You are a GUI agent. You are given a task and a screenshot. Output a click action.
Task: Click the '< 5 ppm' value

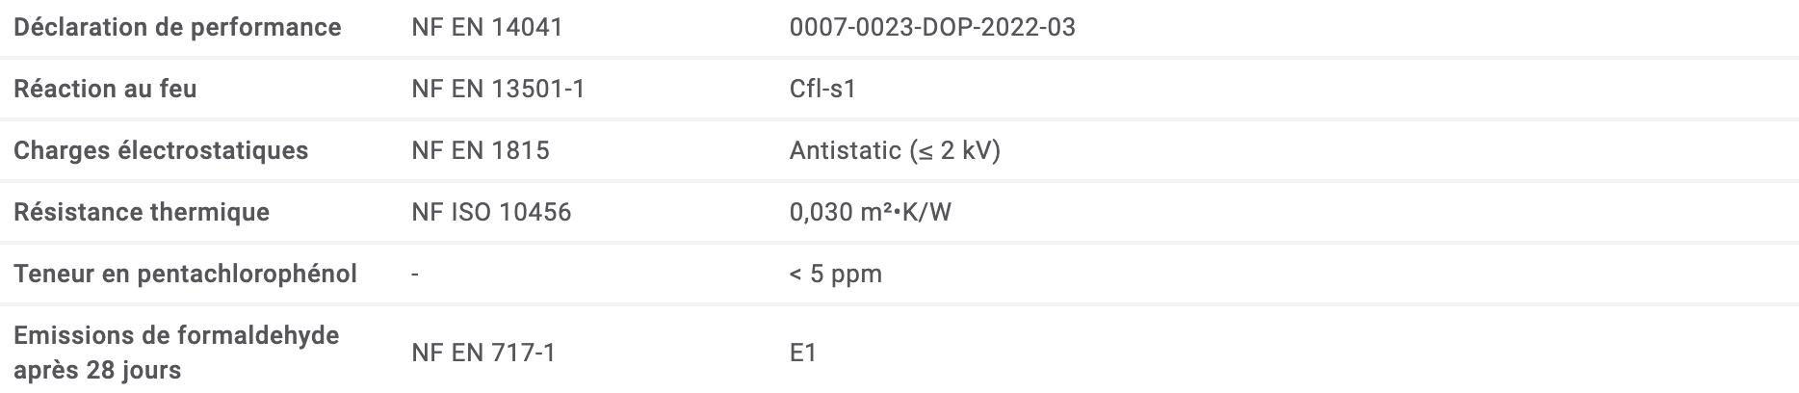click(x=835, y=274)
